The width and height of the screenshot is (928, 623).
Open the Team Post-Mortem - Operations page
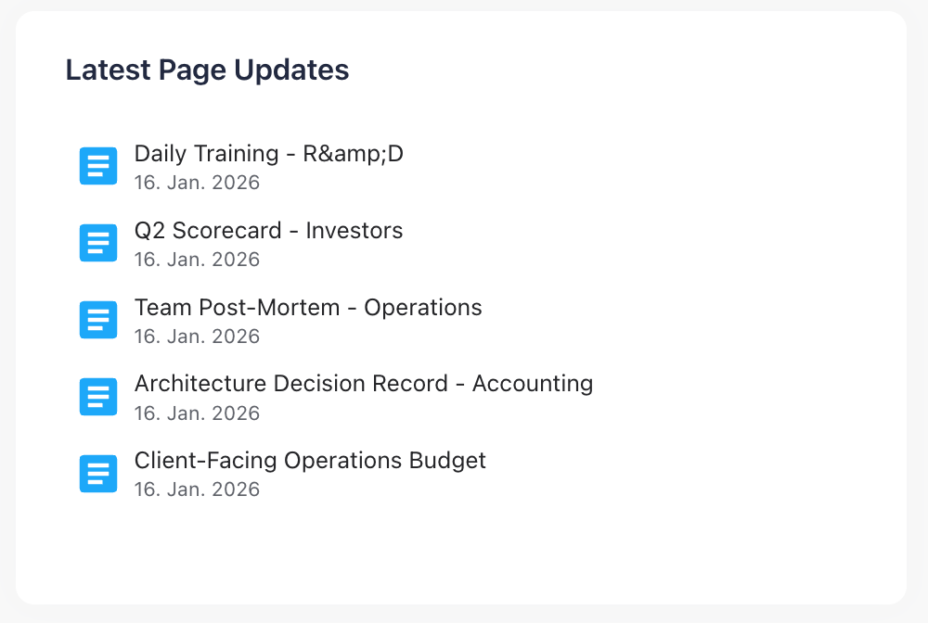tap(308, 308)
